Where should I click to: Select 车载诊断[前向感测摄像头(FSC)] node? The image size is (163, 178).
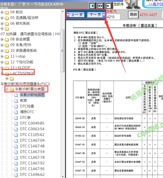click(x=25, y=84)
